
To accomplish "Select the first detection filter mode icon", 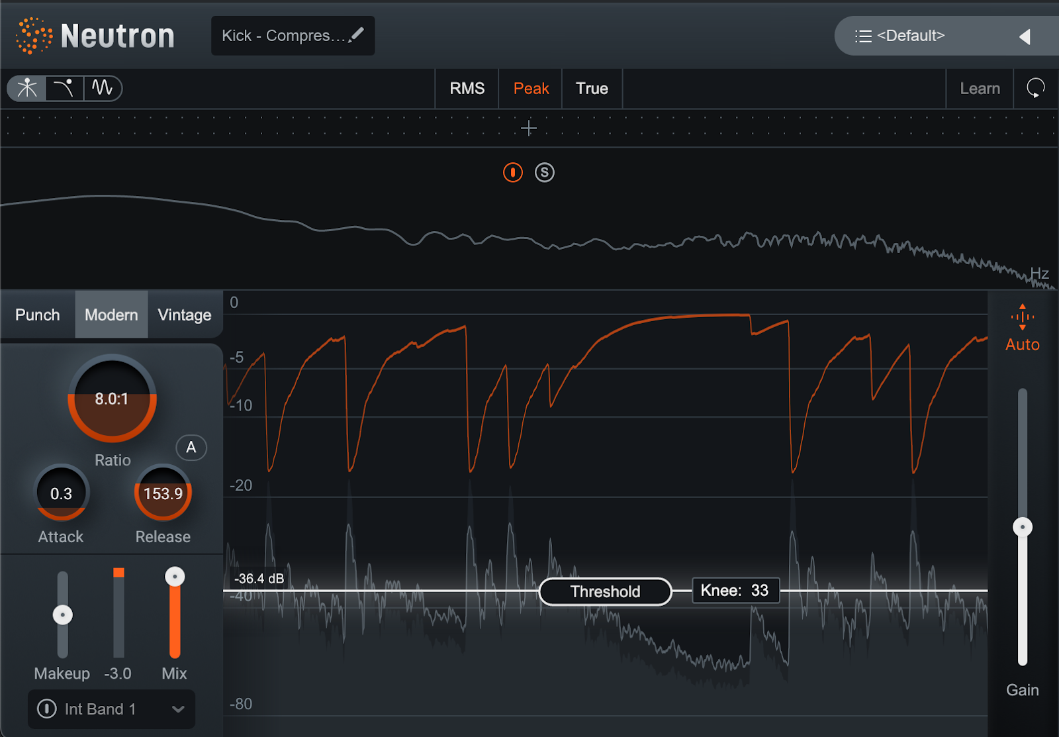I will [x=27, y=88].
